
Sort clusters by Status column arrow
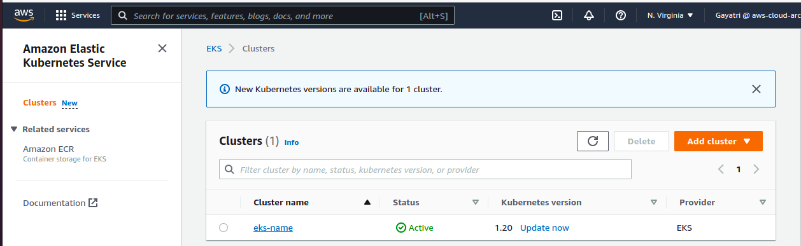coord(475,203)
